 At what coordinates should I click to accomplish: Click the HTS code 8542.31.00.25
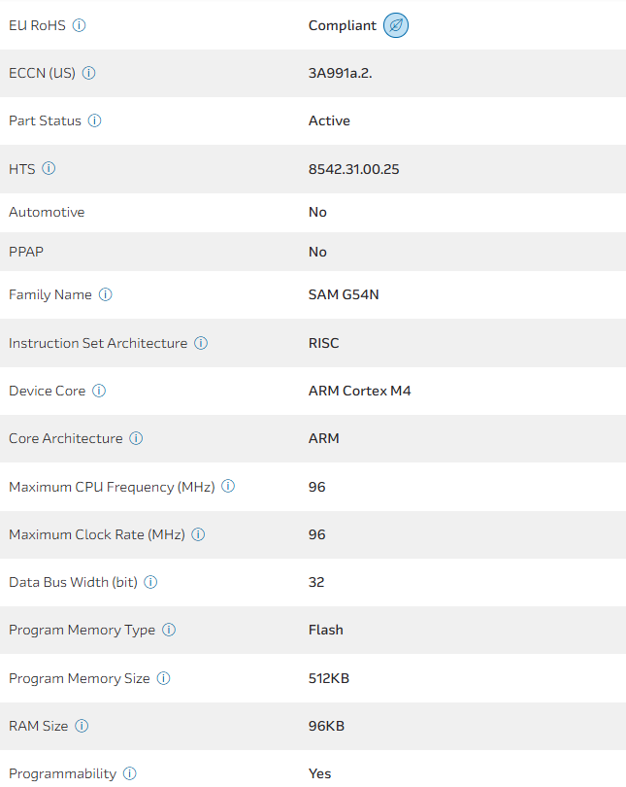[354, 169]
